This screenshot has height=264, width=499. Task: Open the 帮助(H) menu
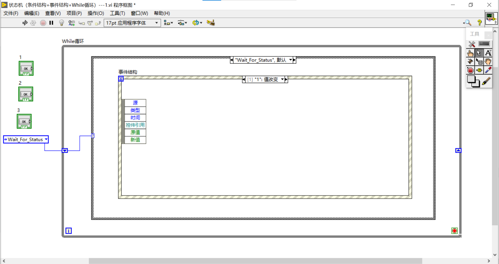tap(162, 13)
